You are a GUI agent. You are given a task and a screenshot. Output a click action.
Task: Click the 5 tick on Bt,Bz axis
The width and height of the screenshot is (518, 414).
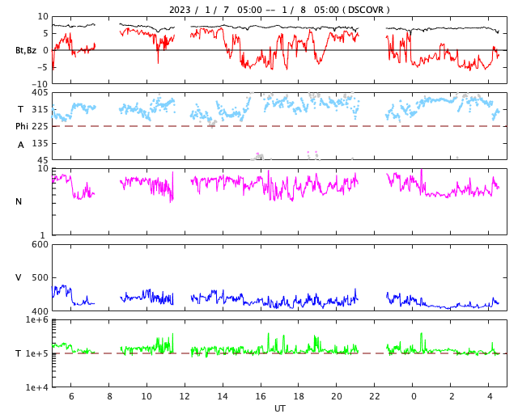45,33
